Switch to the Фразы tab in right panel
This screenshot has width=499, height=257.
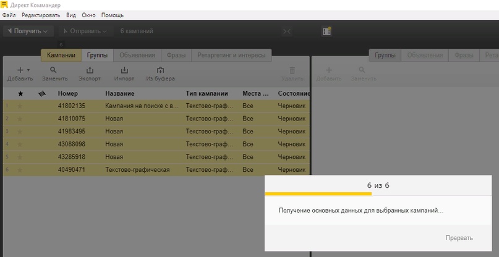point(464,55)
